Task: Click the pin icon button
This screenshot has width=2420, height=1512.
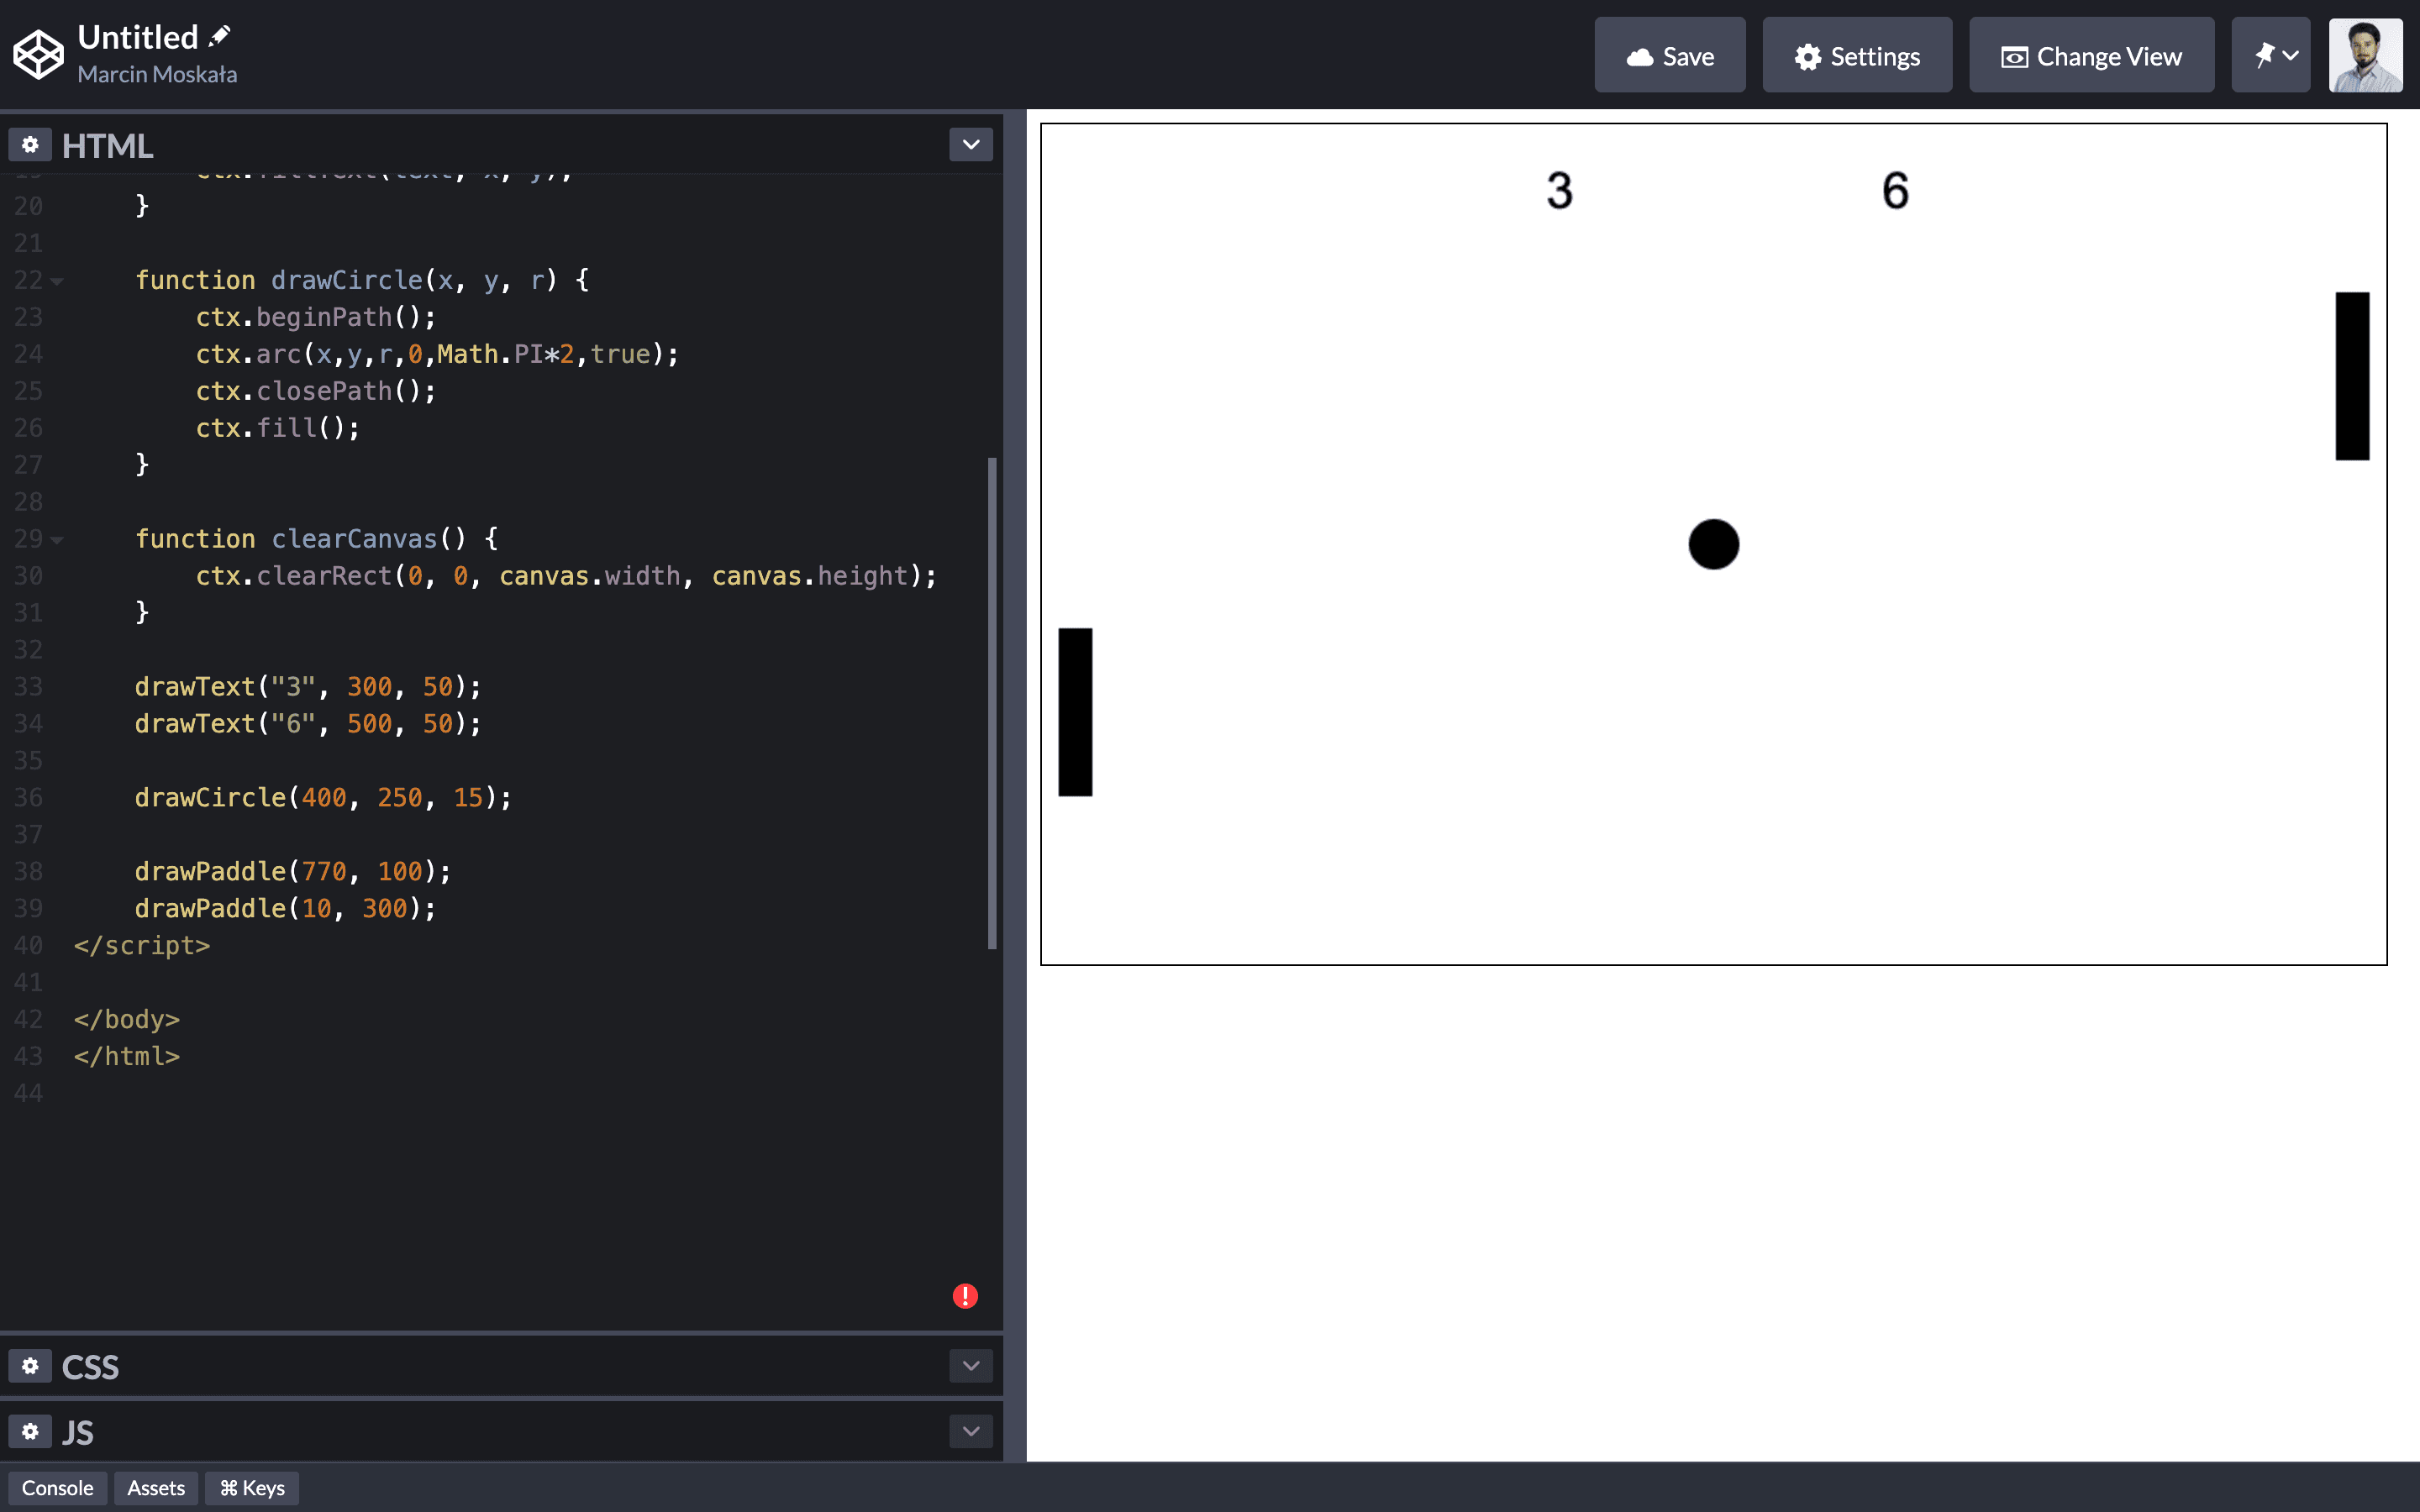Action: [2270, 55]
